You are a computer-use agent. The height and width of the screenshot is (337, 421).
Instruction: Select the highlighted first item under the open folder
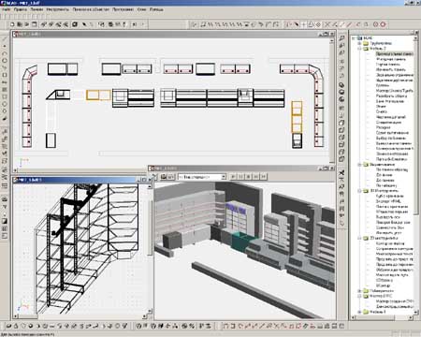click(x=394, y=54)
